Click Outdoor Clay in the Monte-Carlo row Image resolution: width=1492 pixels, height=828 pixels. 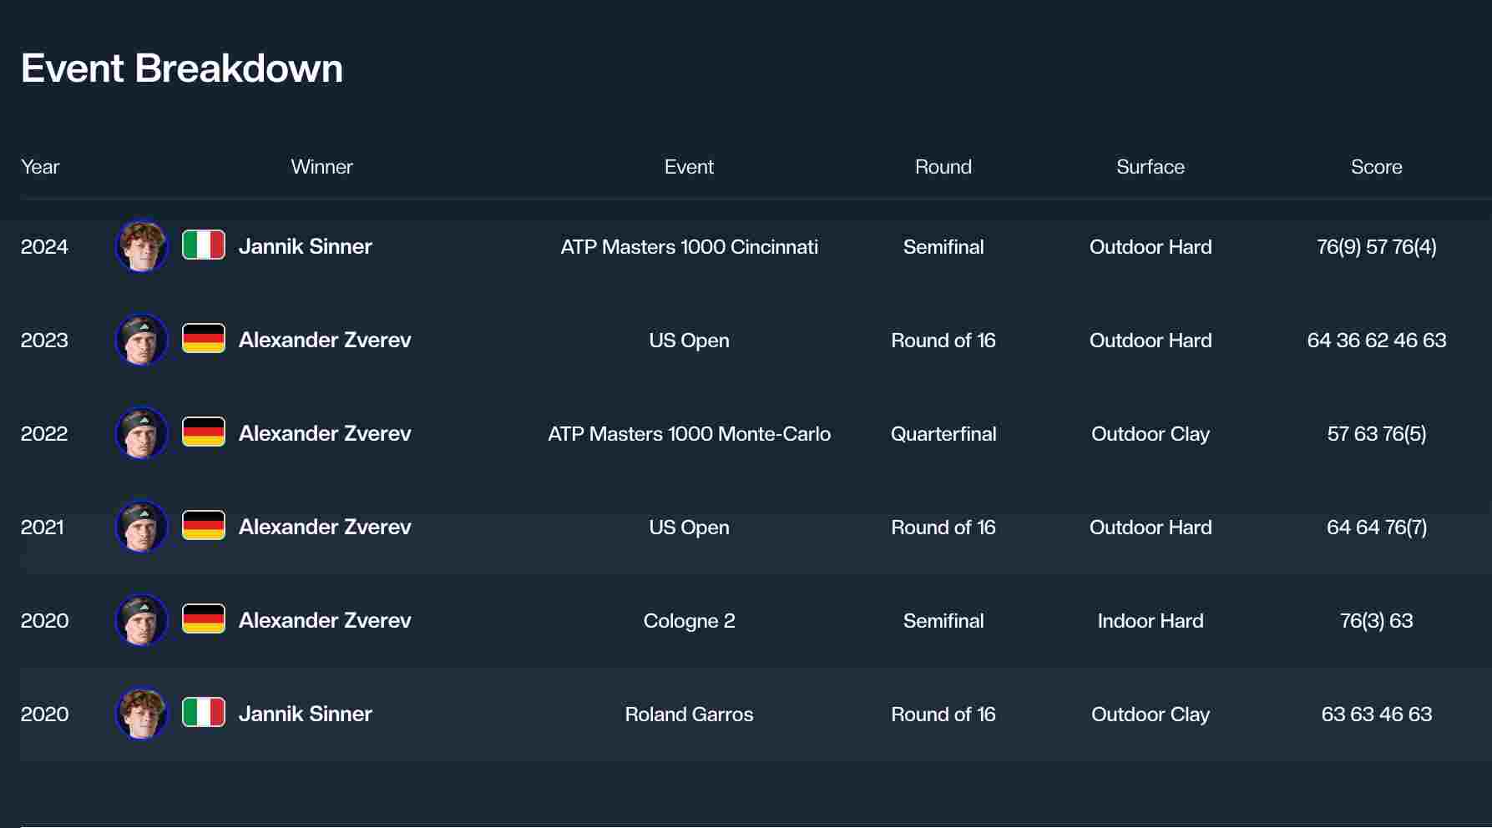[x=1151, y=434]
